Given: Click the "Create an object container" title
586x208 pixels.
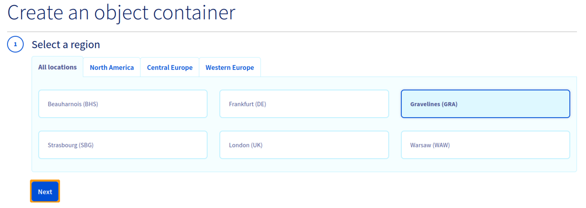Looking at the screenshot, I should (x=121, y=13).
